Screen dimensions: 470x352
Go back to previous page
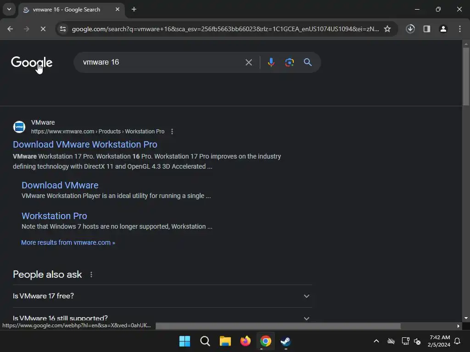coord(10,29)
